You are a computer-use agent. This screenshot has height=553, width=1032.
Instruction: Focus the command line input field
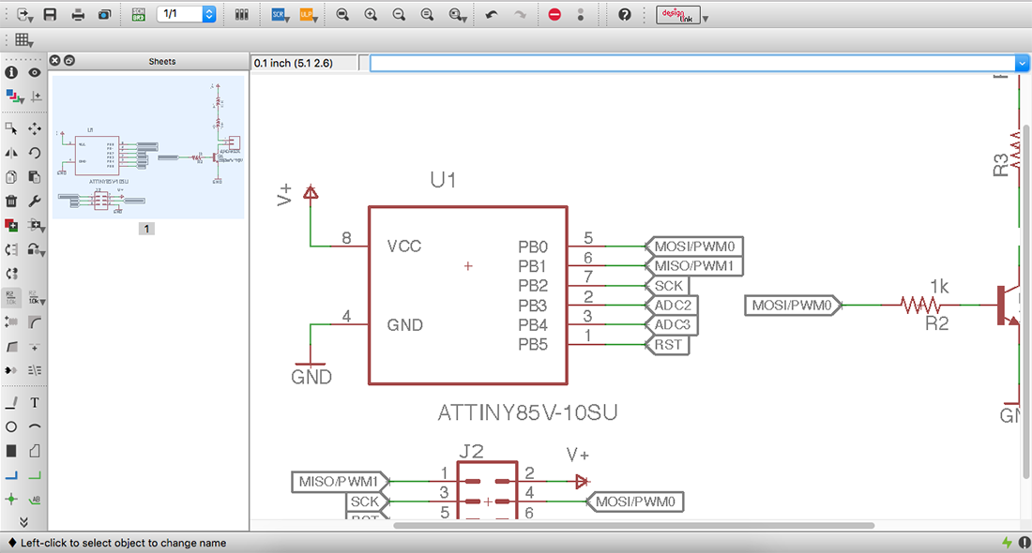(693, 63)
